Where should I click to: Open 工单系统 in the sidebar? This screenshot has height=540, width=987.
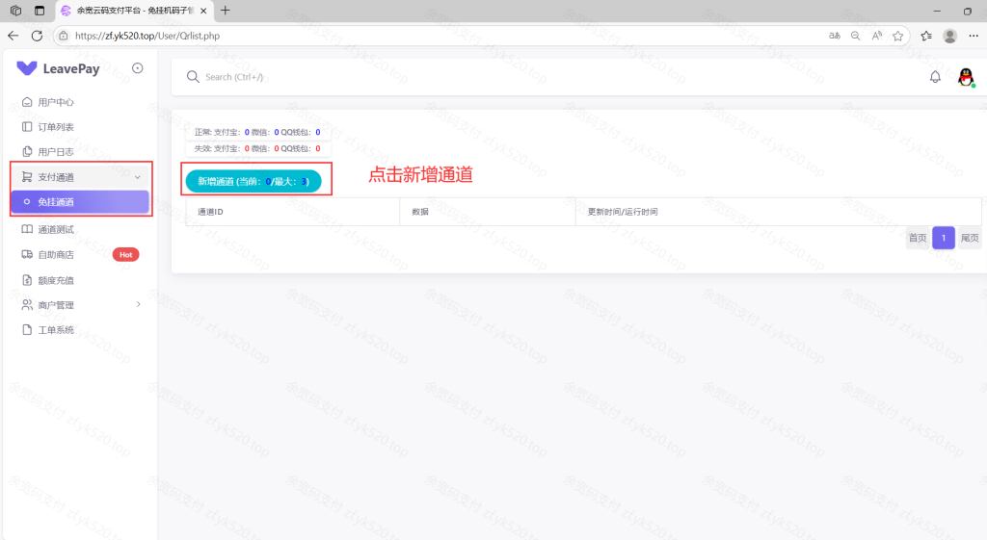point(56,330)
